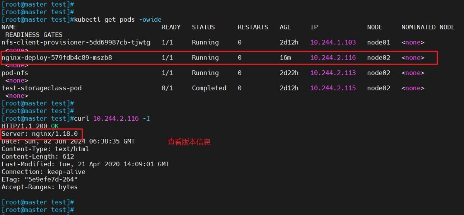Click the 2d22h age value
The width and height of the screenshot is (464, 215).
tap(289, 73)
